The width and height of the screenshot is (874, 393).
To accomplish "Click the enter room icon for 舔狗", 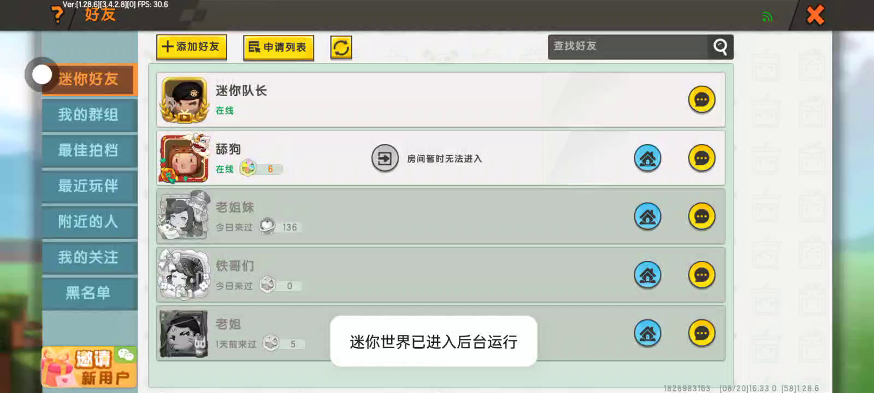I will point(385,158).
